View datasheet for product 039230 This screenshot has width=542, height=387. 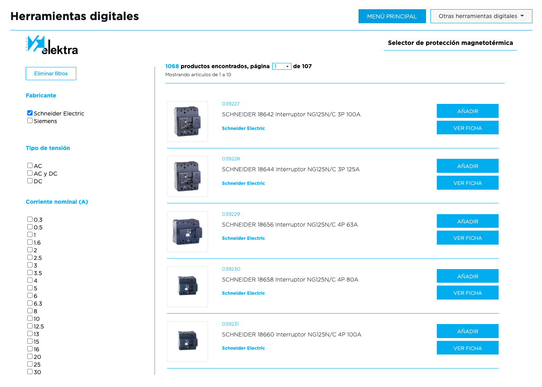468,293
